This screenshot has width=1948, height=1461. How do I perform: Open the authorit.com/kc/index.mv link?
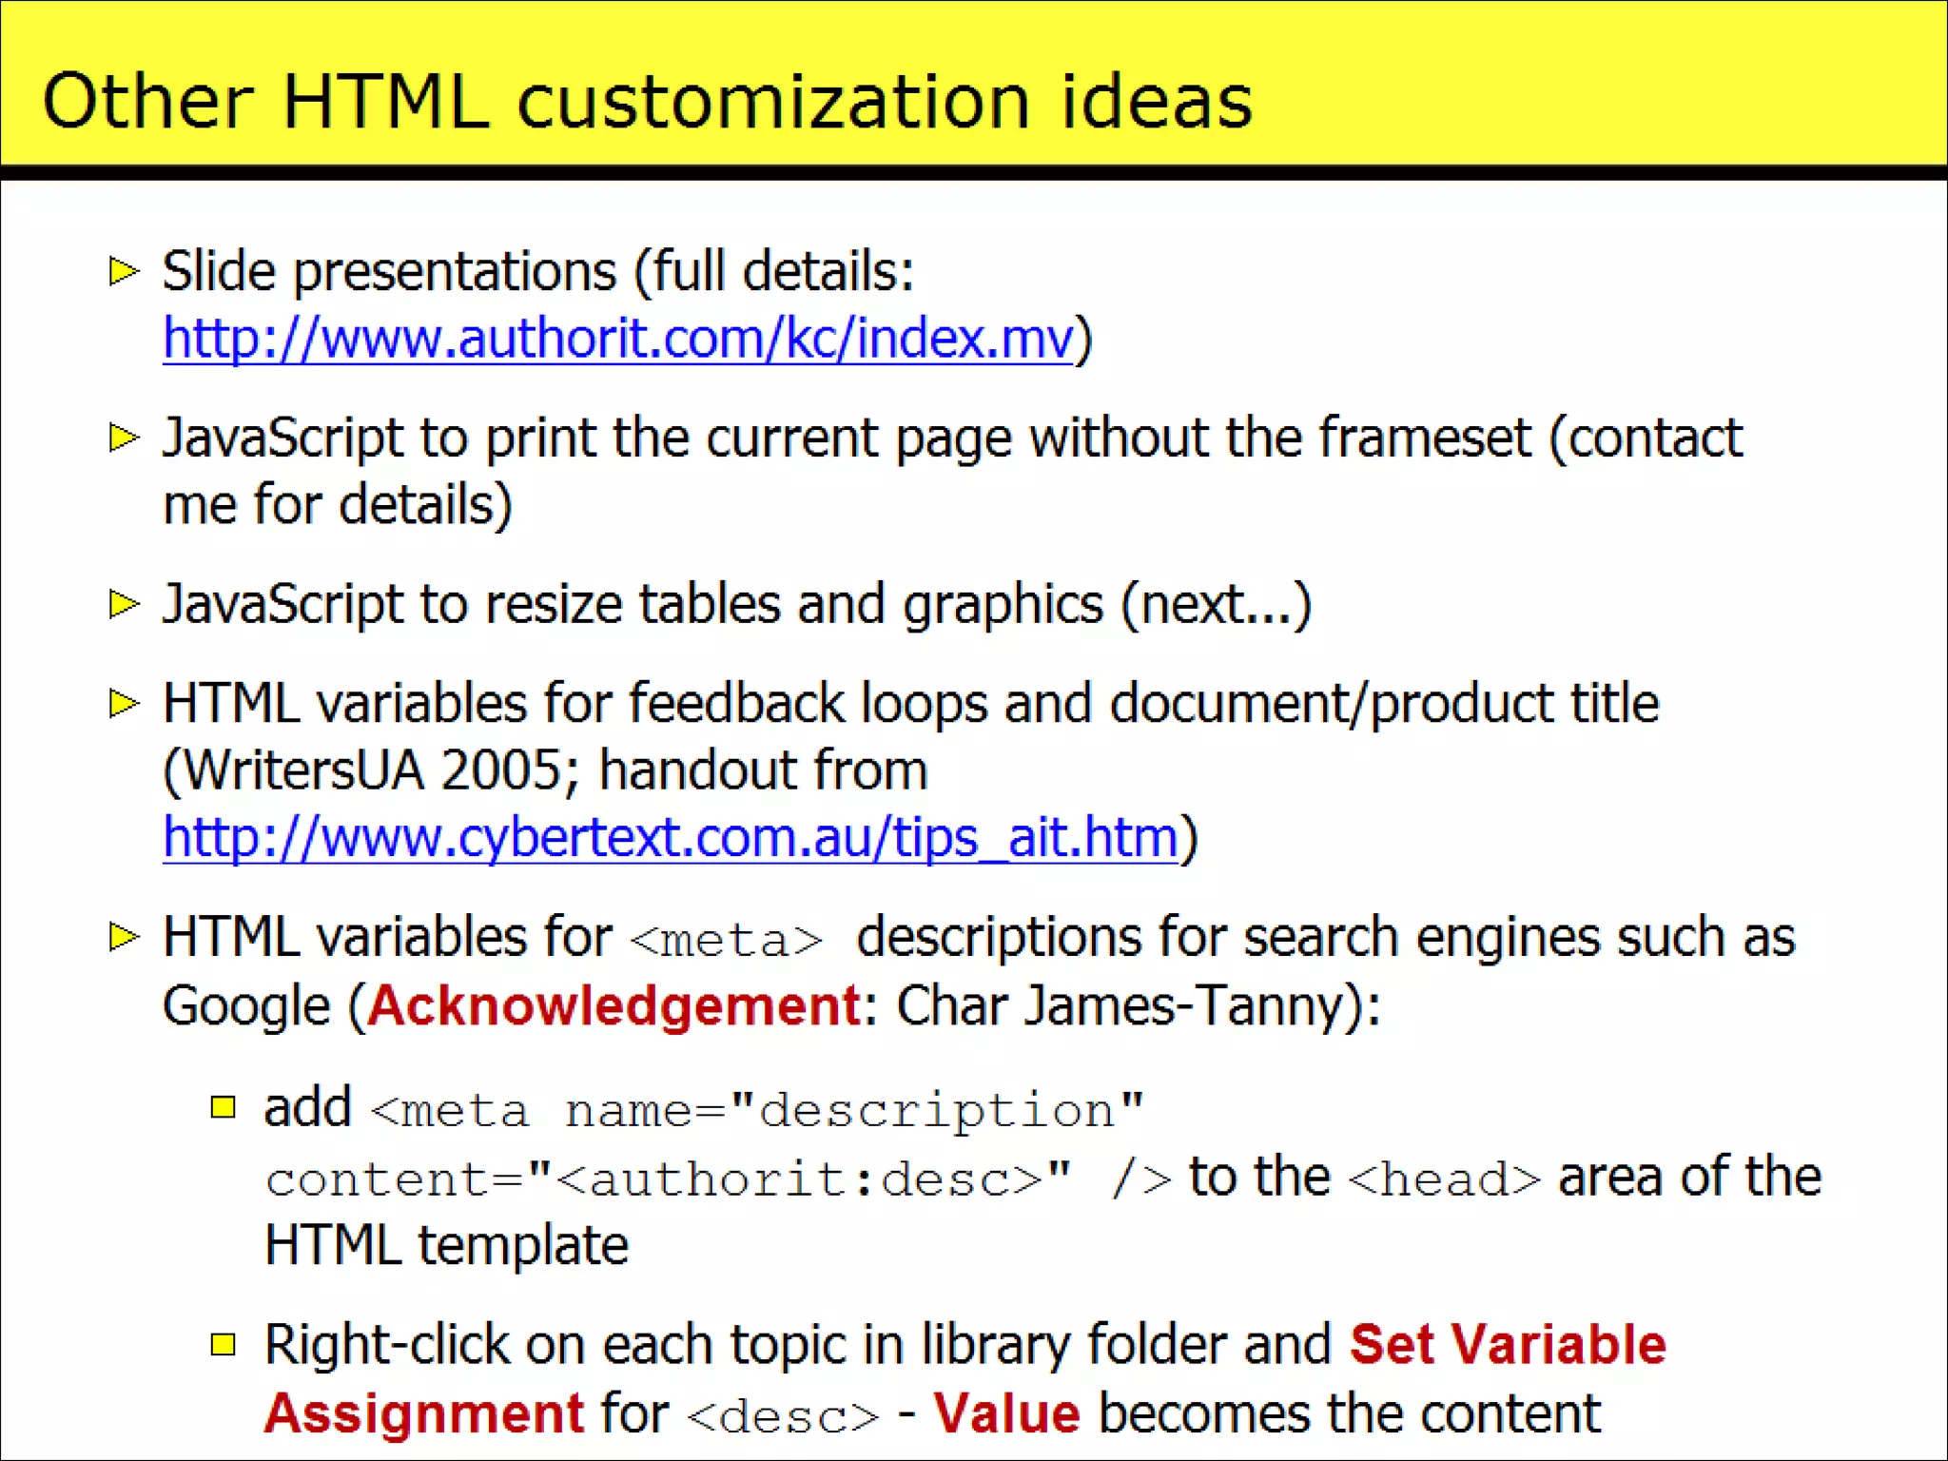618,339
